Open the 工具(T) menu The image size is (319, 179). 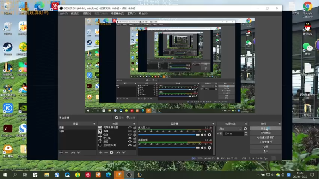[131, 14]
